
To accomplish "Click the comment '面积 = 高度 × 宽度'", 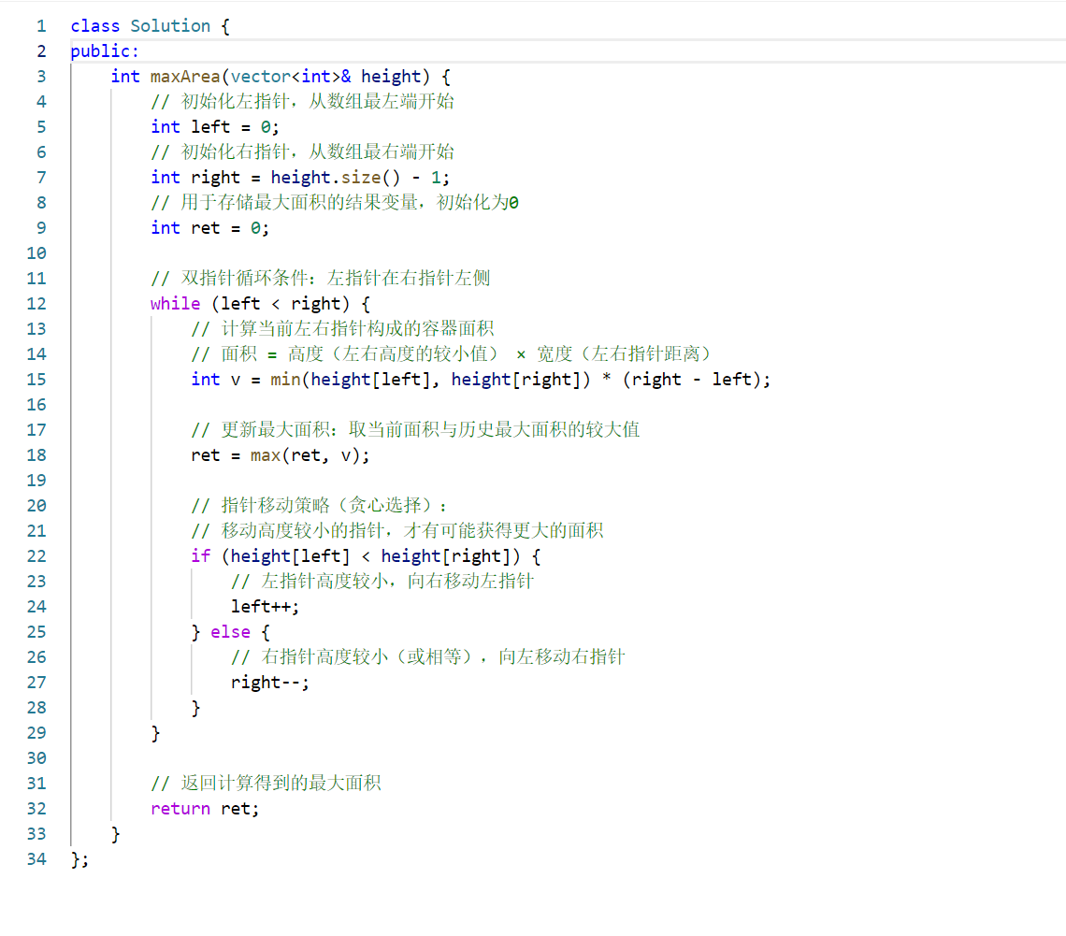I will tap(451, 354).
